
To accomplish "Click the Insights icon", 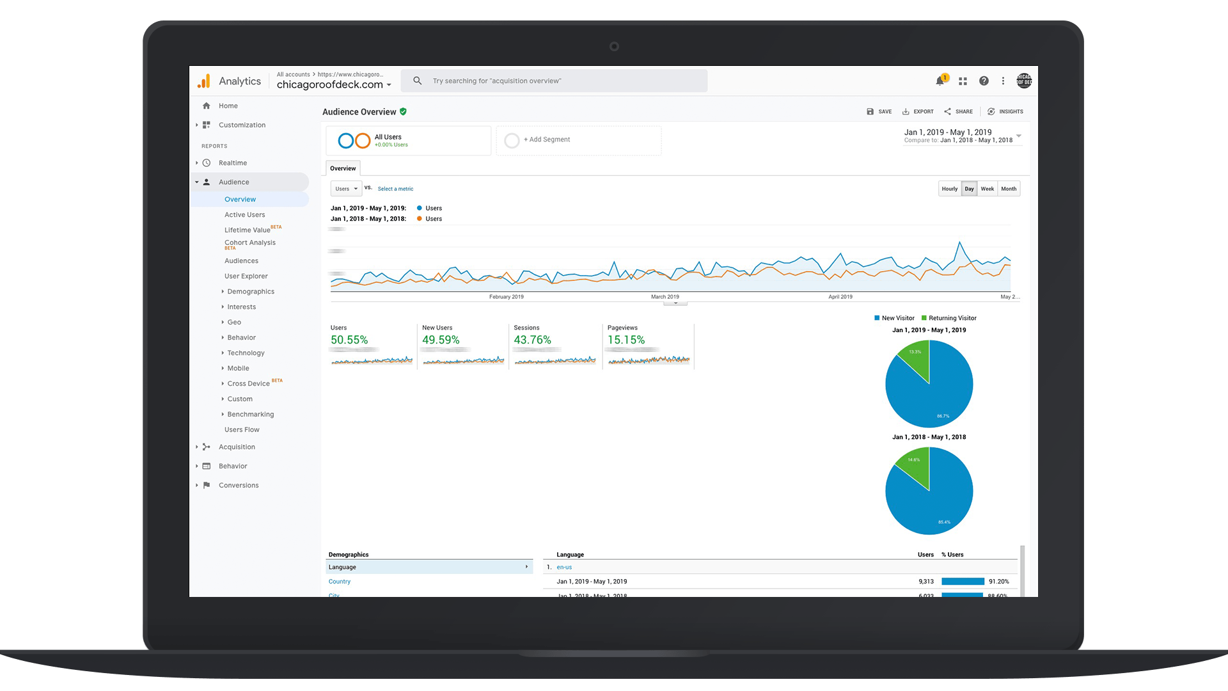I will [991, 111].
